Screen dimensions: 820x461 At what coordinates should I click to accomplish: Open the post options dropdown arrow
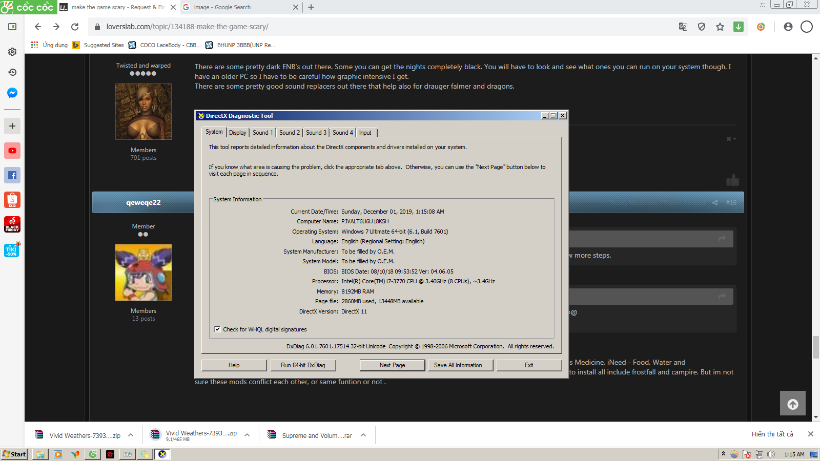click(x=732, y=139)
